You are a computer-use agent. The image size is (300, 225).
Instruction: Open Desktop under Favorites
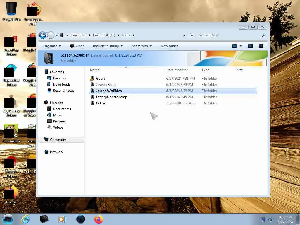click(59, 78)
